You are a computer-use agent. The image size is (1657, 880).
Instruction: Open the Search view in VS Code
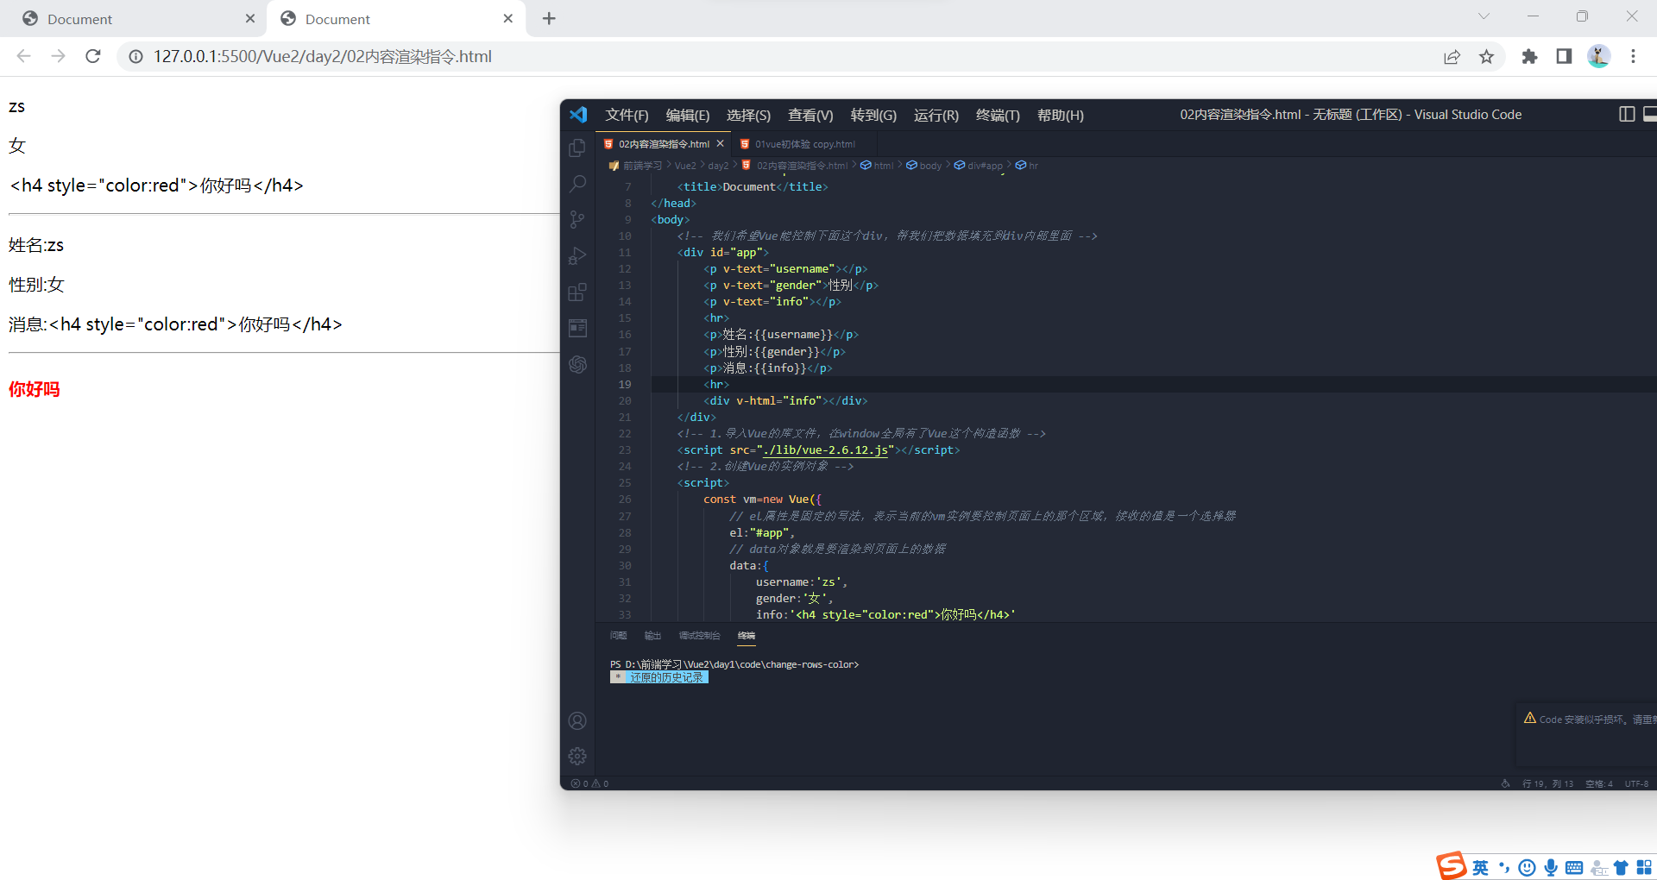[x=577, y=184]
